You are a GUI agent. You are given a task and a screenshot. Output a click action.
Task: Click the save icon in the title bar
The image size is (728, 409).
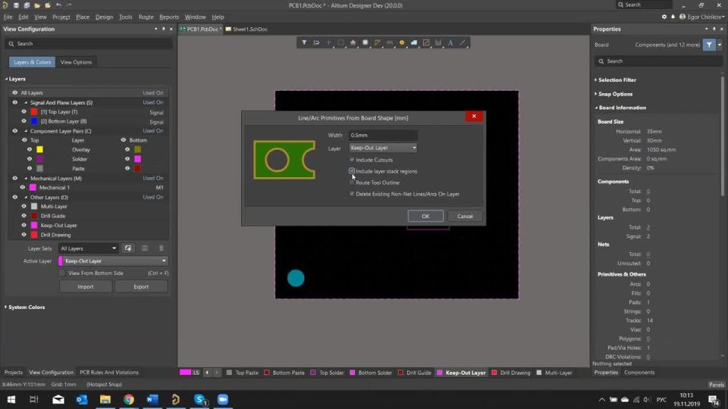coord(16,5)
